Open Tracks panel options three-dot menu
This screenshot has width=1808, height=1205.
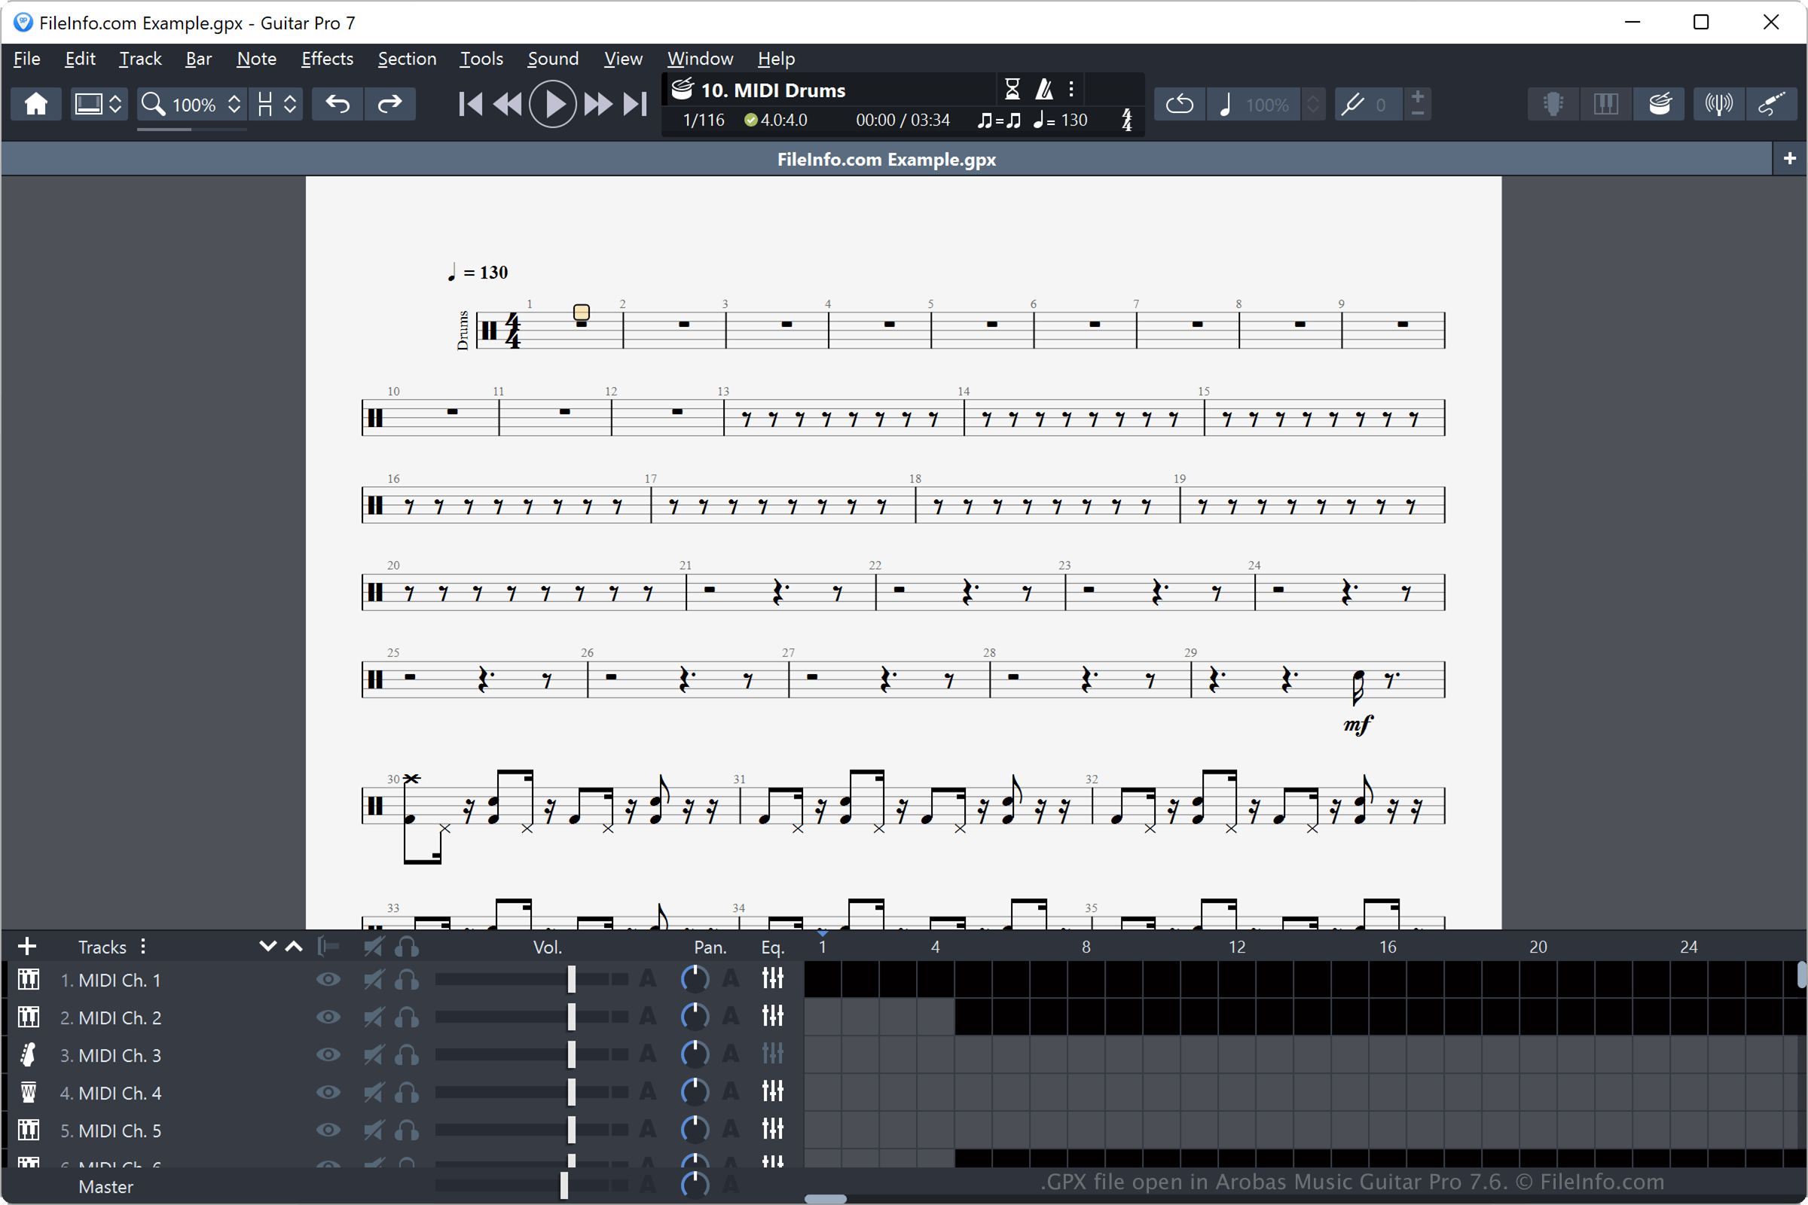coord(143,946)
